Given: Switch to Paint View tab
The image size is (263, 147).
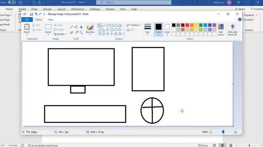Looking at the screenshot, I should (50, 20).
